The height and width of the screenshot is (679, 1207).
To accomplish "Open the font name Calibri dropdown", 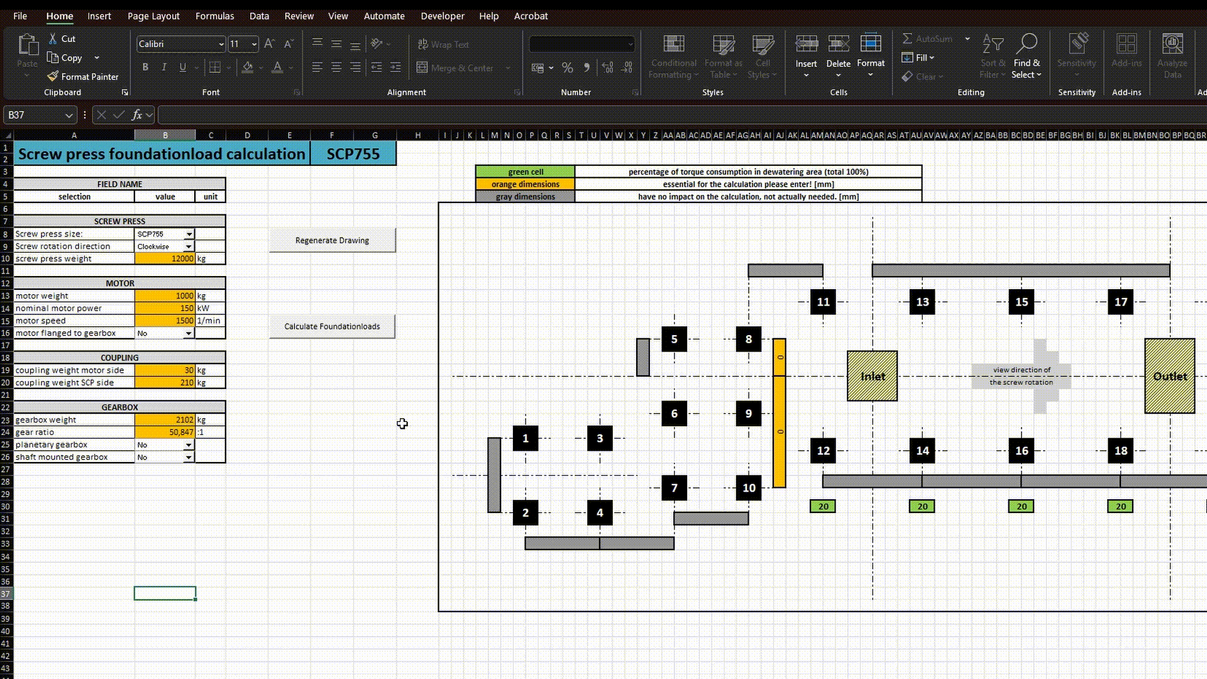I will (x=221, y=44).
